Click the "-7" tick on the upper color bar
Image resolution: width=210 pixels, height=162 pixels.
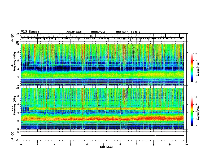tap(196, 82)
